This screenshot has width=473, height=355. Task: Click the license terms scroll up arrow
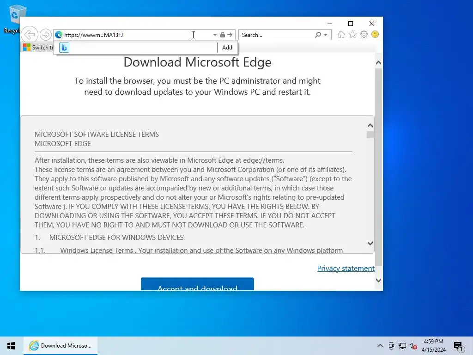click(370, 126)
